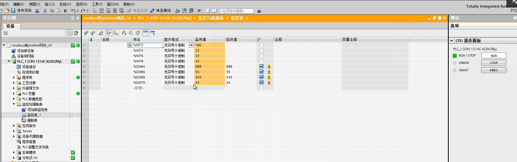Uncheck modify checkbox for %QW66 row
The width and height of the screenshot is (517, 162).
262,72
